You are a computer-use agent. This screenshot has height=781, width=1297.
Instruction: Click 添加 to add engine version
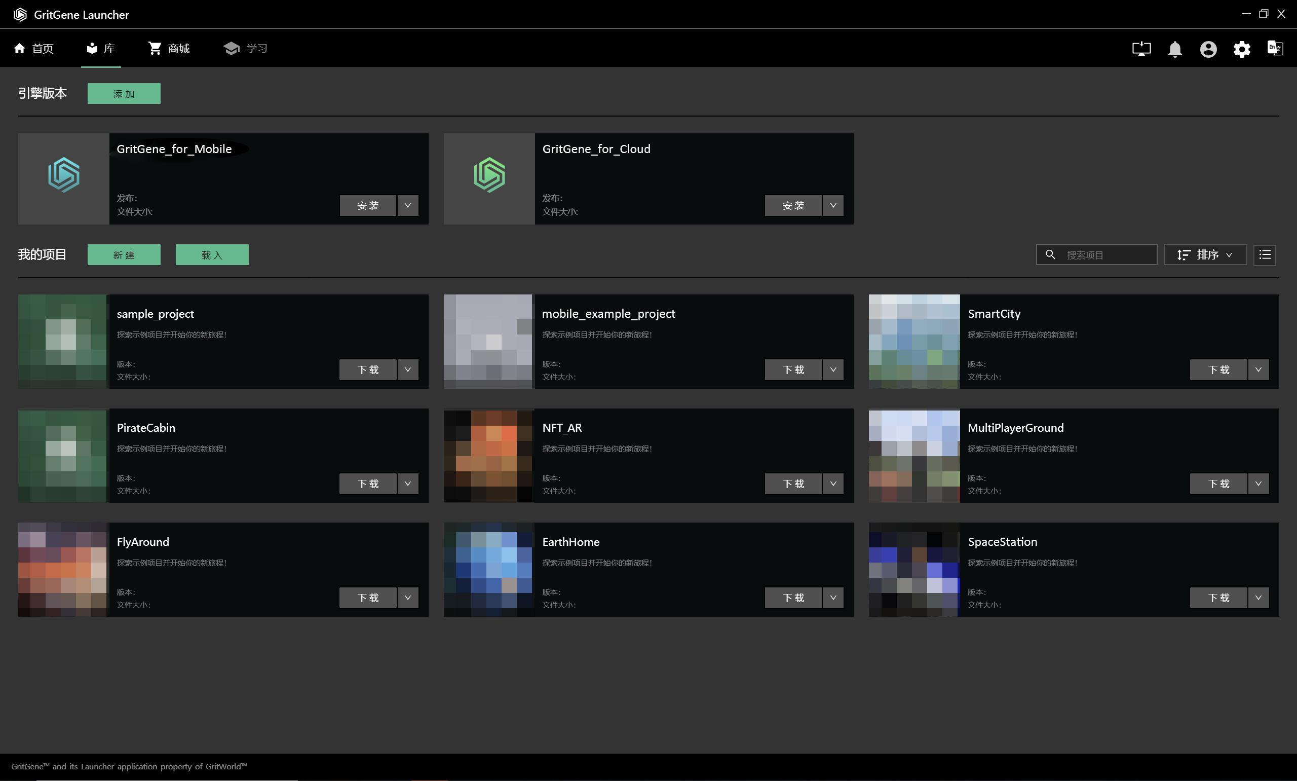(124, 94)
